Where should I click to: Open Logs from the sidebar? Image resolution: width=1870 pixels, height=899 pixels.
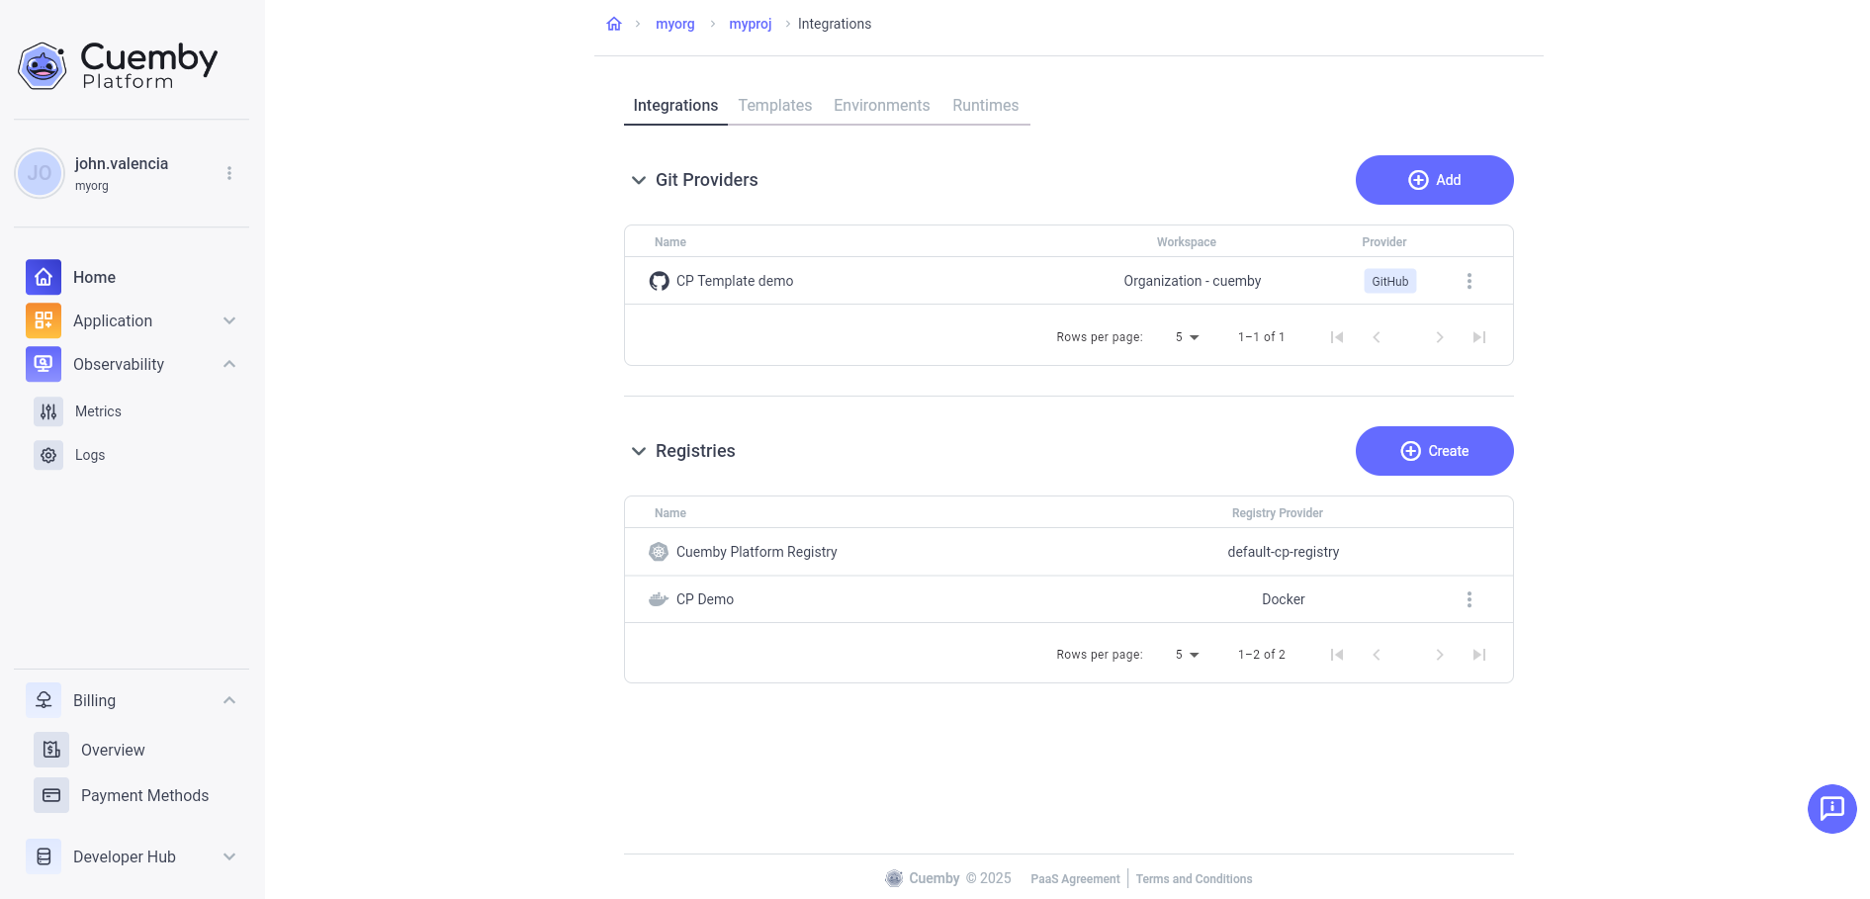48,455
